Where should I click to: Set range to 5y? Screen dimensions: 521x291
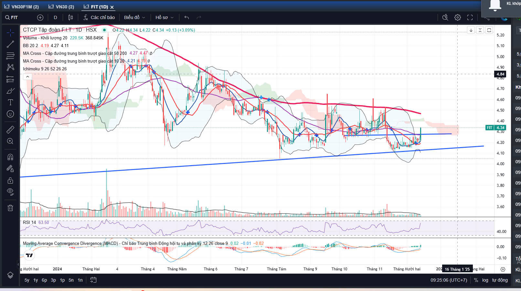pyautogui.click(x=27, y=280)
